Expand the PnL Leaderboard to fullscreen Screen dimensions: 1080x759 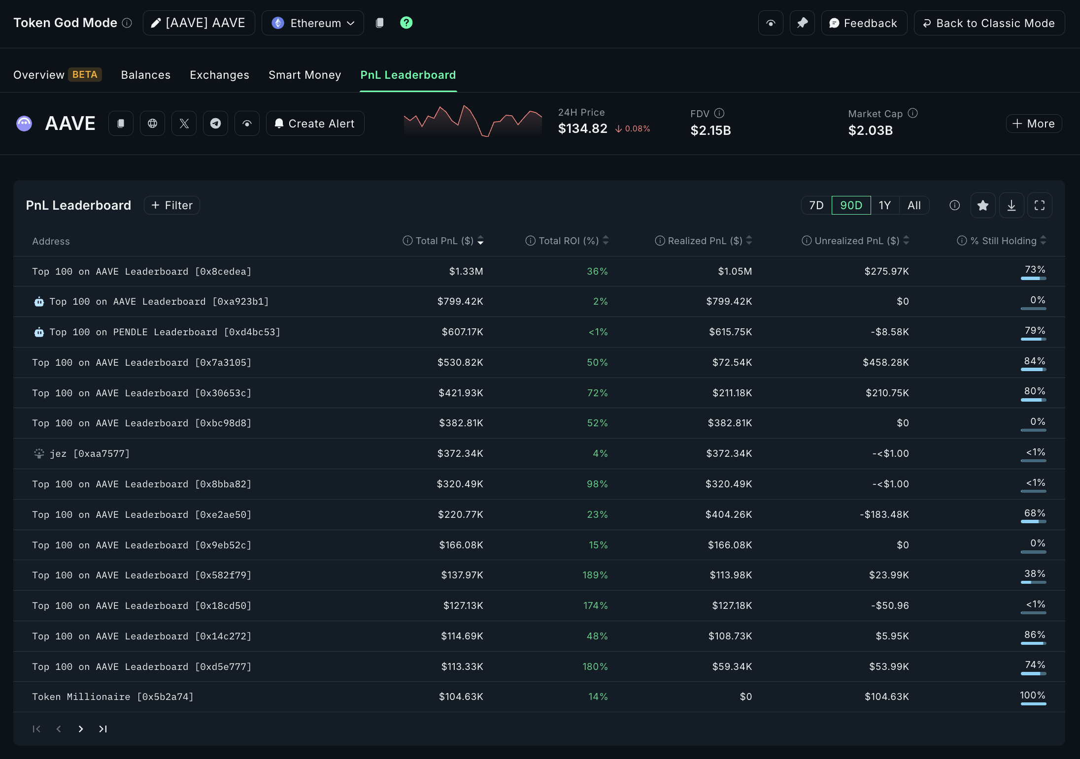[1040, 205]
